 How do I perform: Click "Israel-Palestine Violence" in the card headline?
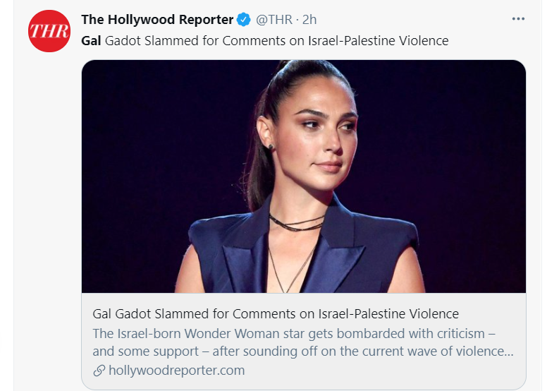pyautogui.click(x=388, y=314)
